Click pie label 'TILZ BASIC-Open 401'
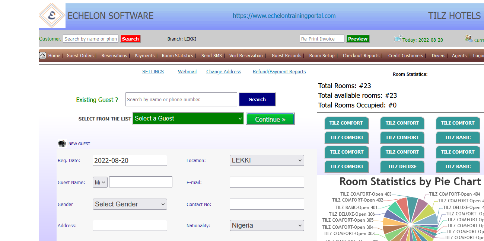Image resolution: width=484 pixels, height=241 pixels. click(356, 208)
